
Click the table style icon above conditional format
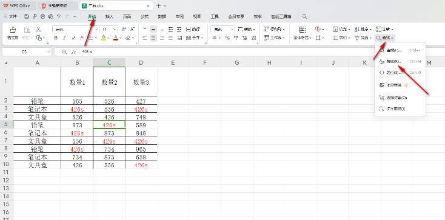[303, 29]
